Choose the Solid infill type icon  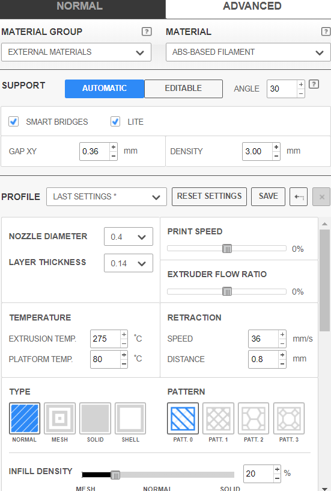point(96,418)
